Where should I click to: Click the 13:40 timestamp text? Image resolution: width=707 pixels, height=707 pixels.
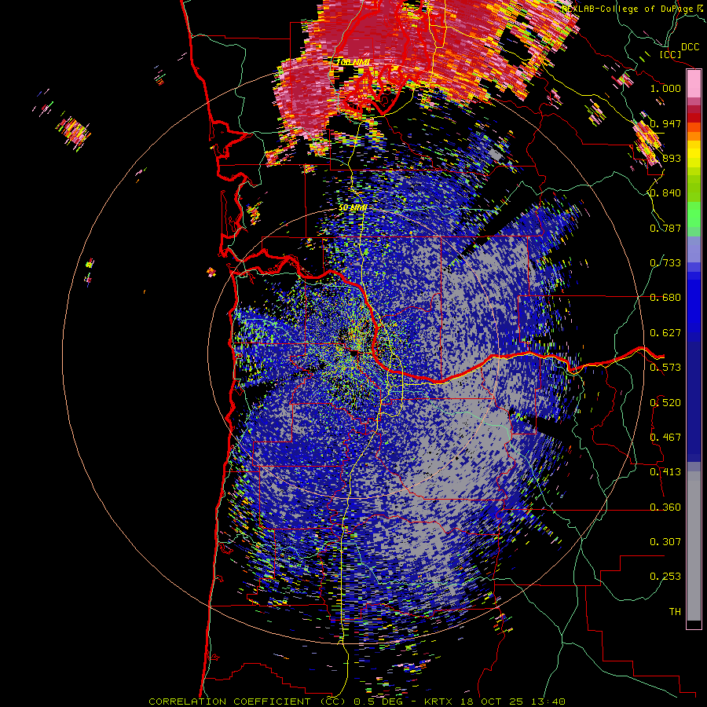coord(548,702)
